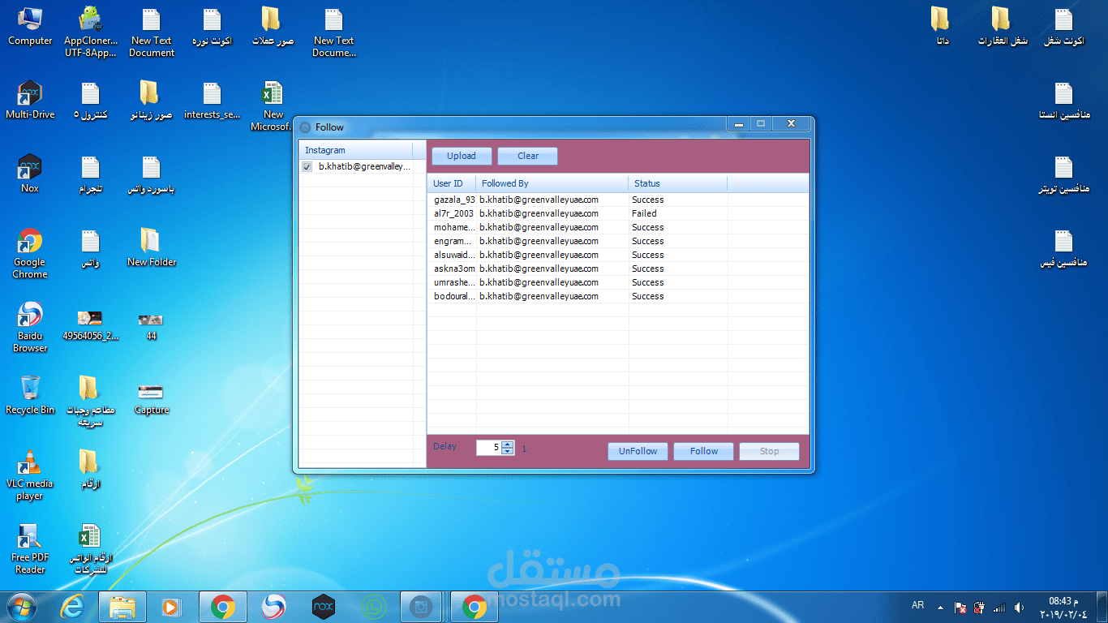Open Windows Explorer from the taskbar
This screenshot has width=1108, height=623.
coord(122,607)
